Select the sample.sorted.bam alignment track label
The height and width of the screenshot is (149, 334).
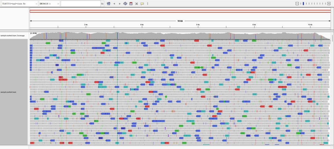pos(9,92)
